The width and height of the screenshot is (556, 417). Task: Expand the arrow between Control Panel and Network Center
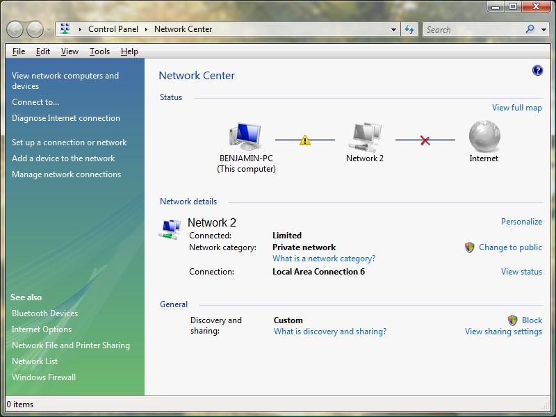pyautogui.click(x=146, y=29)
